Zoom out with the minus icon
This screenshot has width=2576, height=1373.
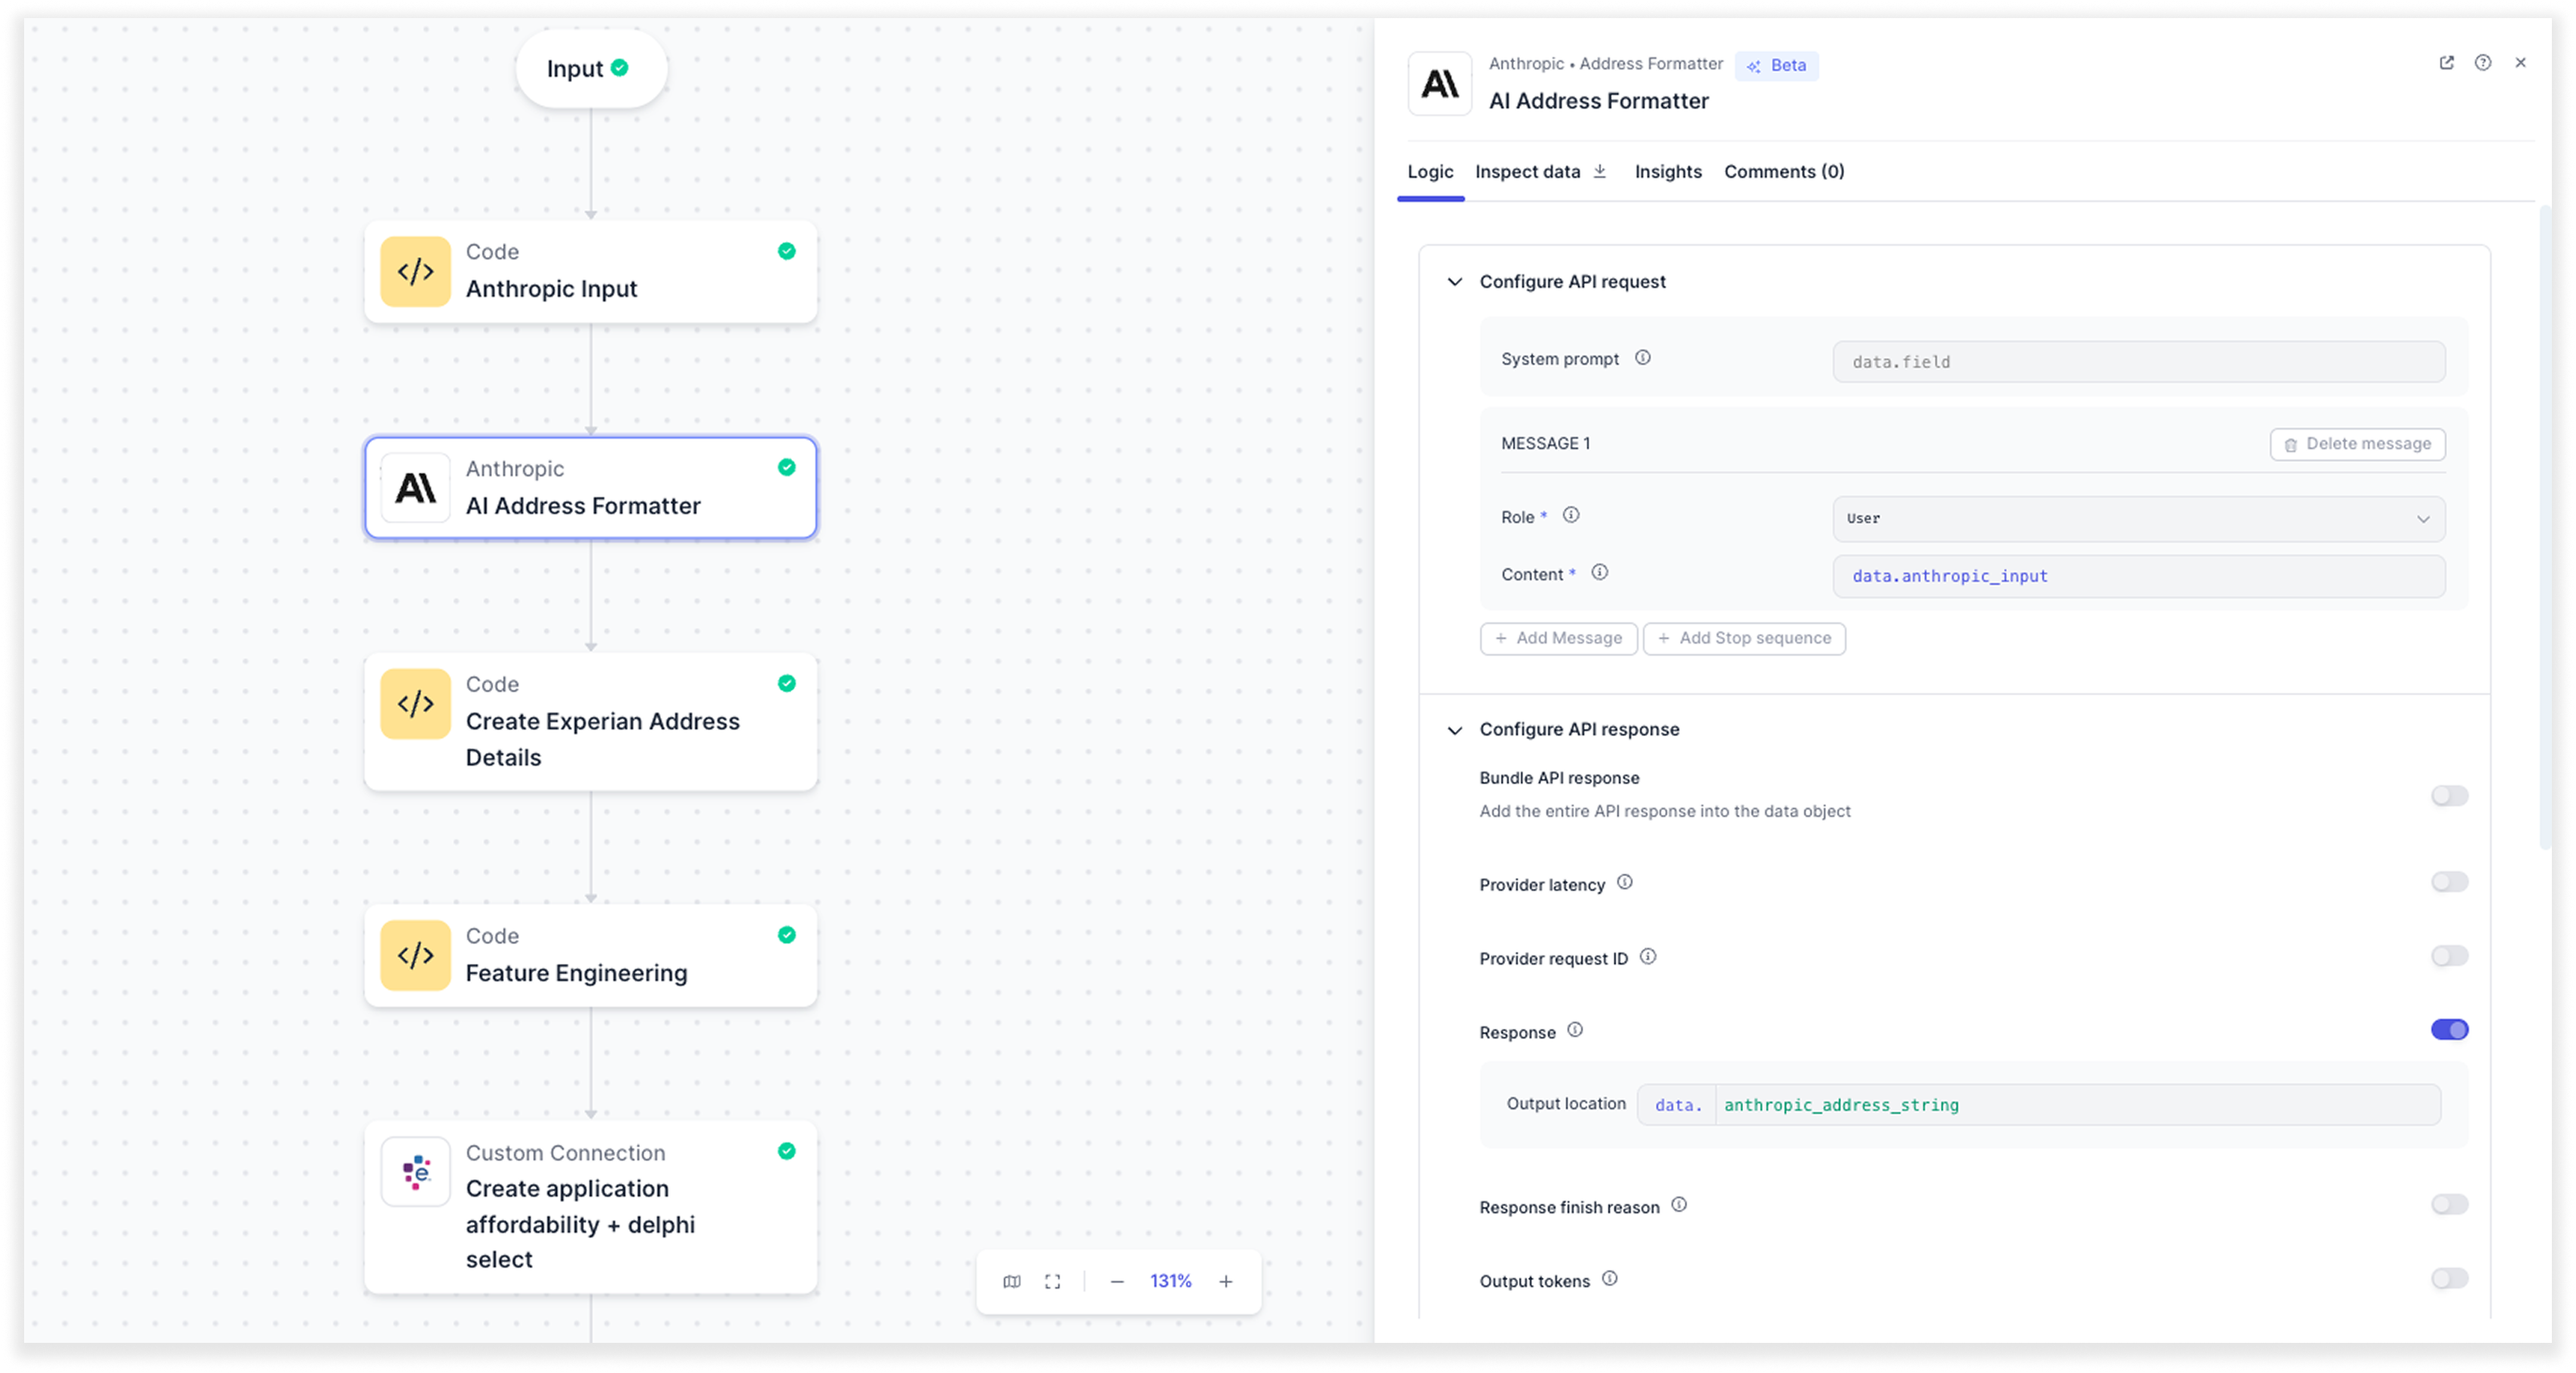click(x=1117, y=1281)
